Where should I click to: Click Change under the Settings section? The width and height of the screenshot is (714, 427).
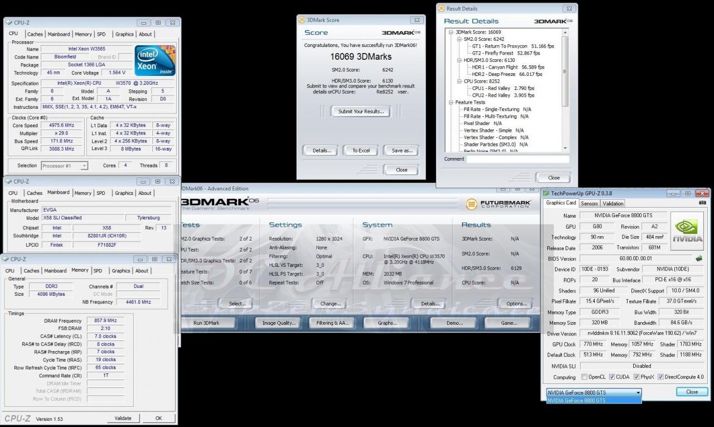(330, 304)
